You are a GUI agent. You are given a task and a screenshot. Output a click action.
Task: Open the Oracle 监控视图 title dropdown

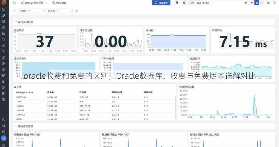[x=46, y=3]
